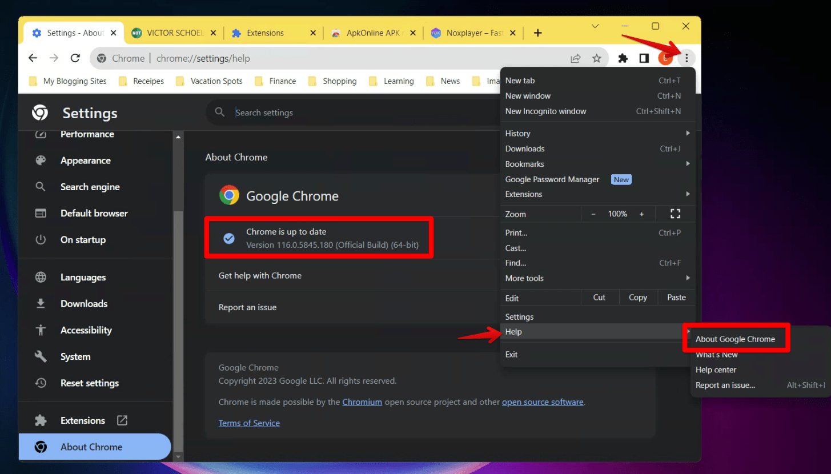Viewport: 831px width, 474px height.
Task: Click the forward navigation arrow
Action: [54, 58]
